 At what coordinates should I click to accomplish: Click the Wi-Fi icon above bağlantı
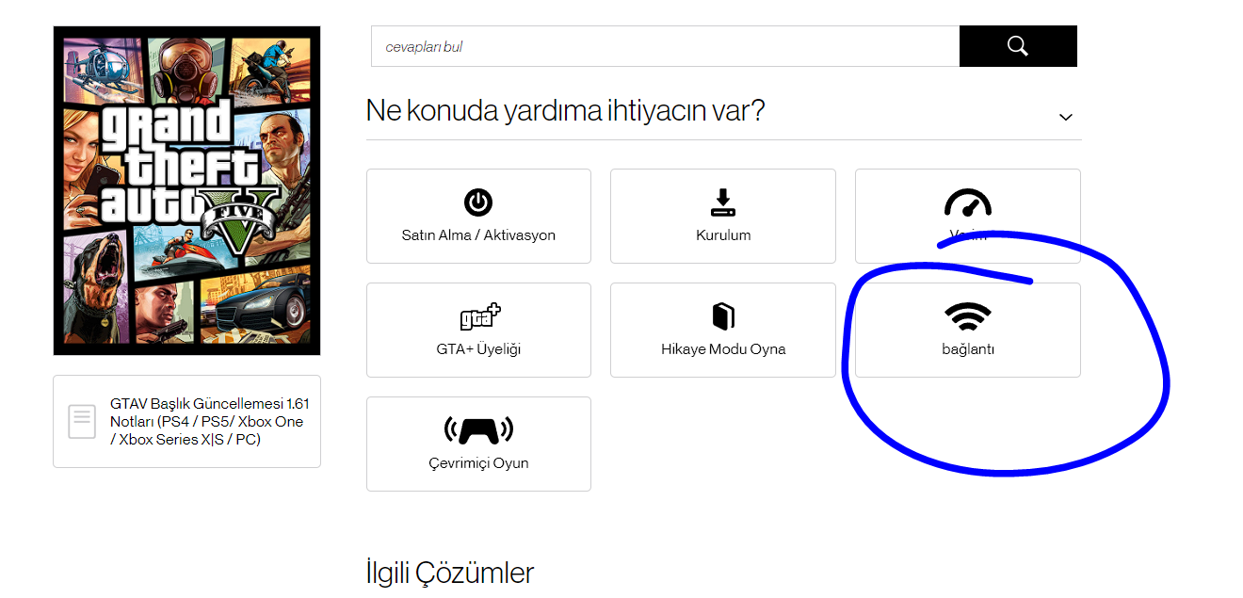coord(968,316)
